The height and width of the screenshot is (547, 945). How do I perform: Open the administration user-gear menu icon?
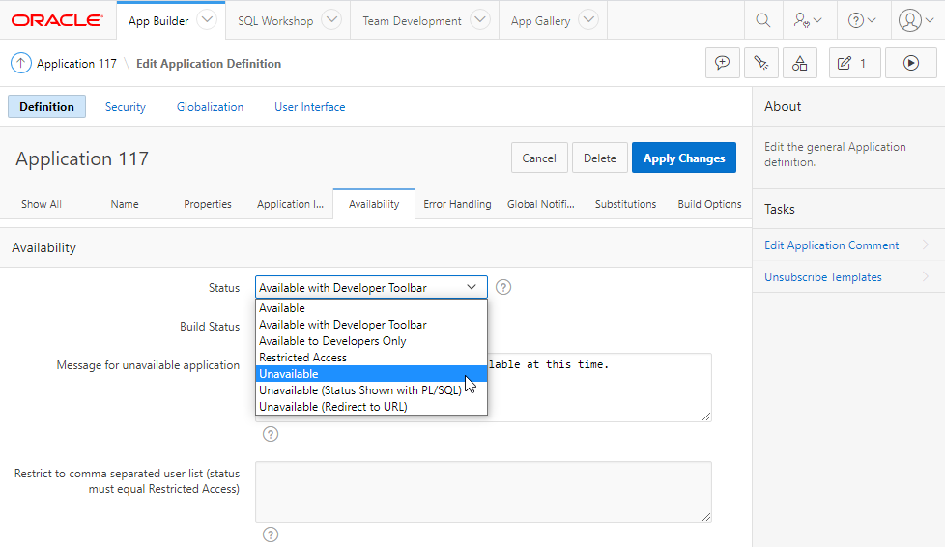pos(807,20)
